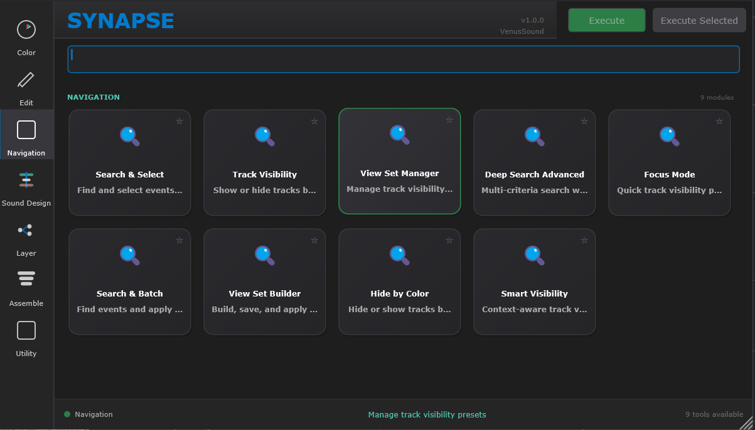Open the Assemble sidebar category
The image size is (755, 430).
(26, 288)
